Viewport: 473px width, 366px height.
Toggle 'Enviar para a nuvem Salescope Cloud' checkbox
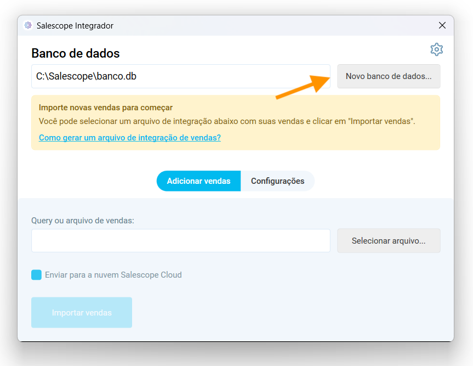37,275
